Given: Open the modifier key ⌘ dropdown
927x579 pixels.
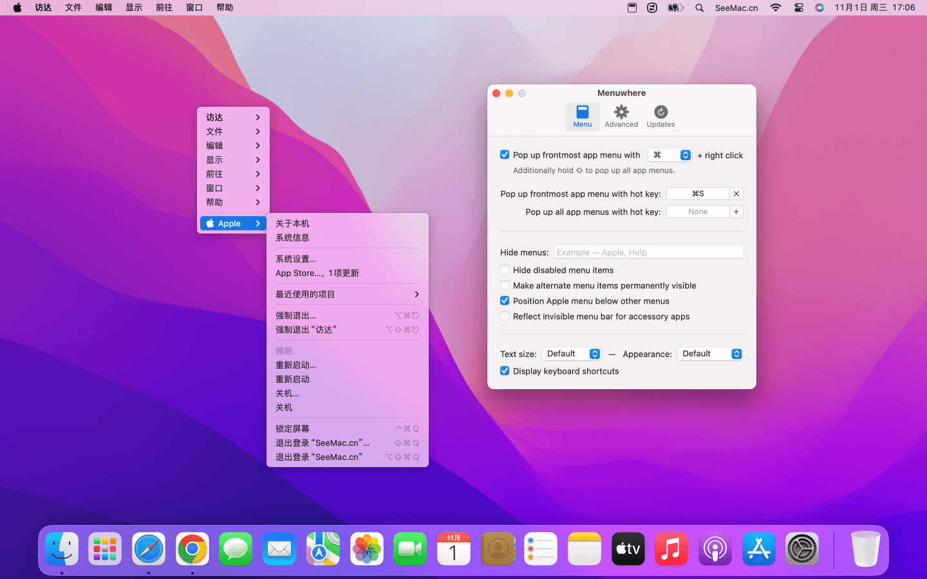Looking at the screenshot, I should 669,155.
